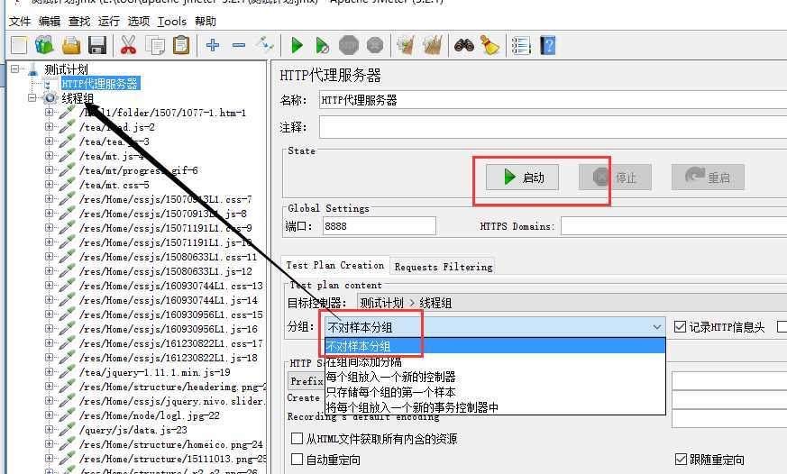Select HTTP代理服务器 node in tree
This screenshot has width=787, height=474.
(100, 83)
